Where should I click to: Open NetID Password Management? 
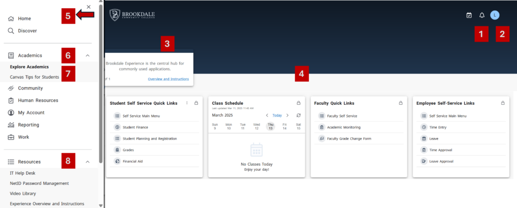click(39, 183)
